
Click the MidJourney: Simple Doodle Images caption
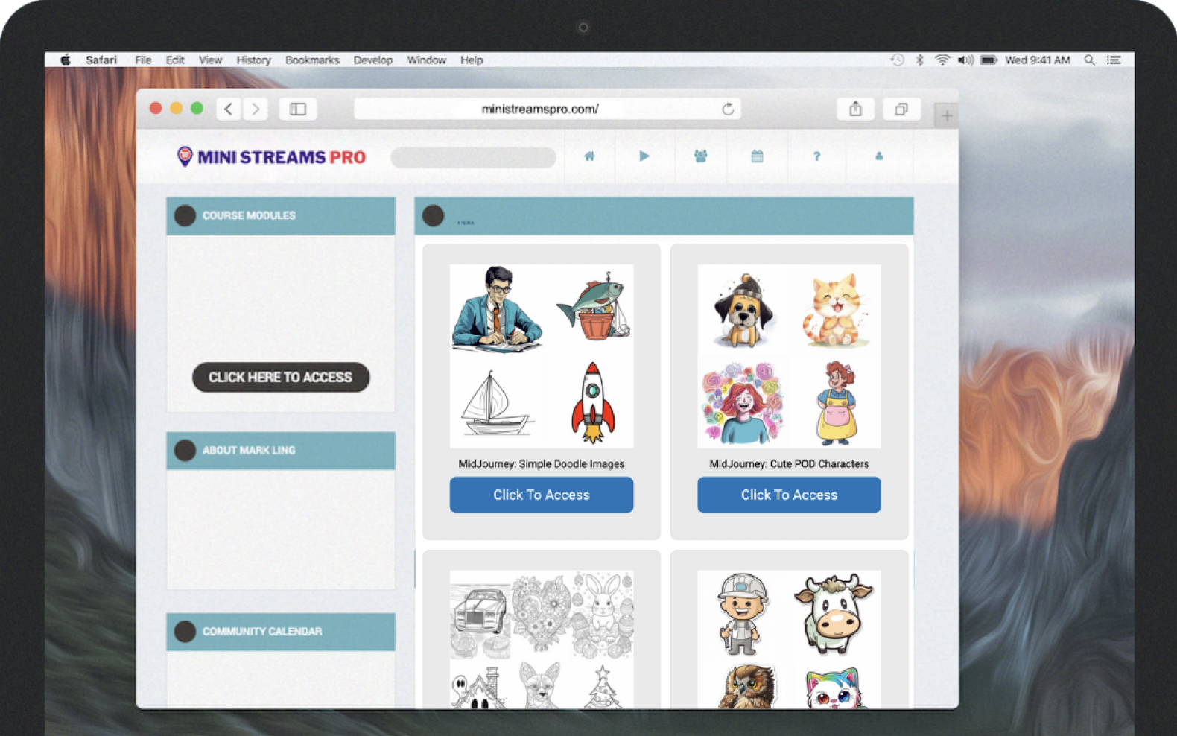(x=542, y=463)
